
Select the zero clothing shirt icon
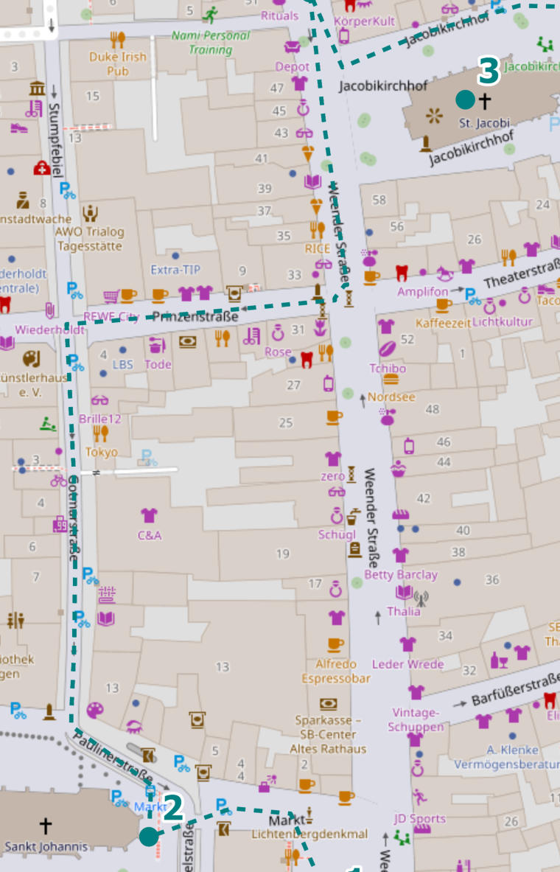[333, 458]
